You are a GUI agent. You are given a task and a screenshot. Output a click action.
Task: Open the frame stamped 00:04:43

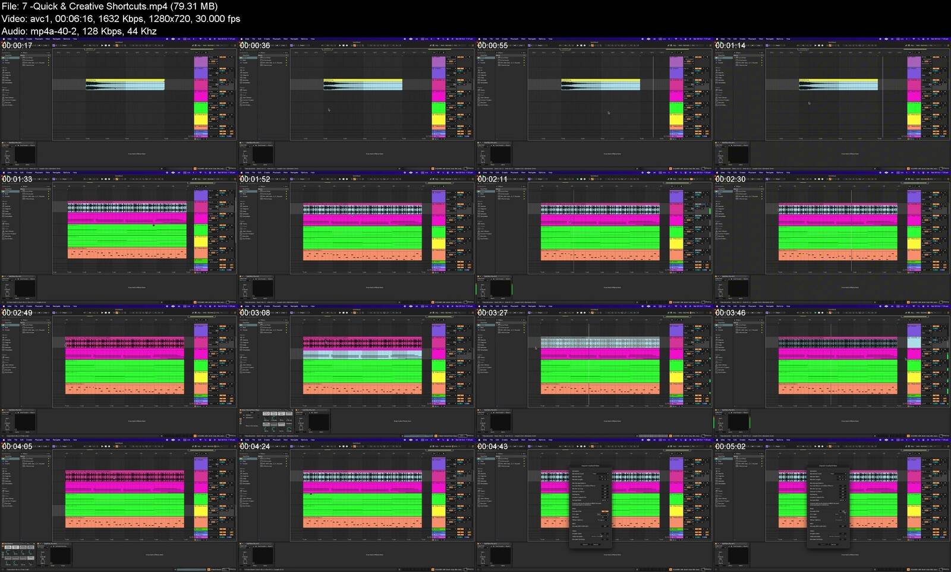coord(594,505)
